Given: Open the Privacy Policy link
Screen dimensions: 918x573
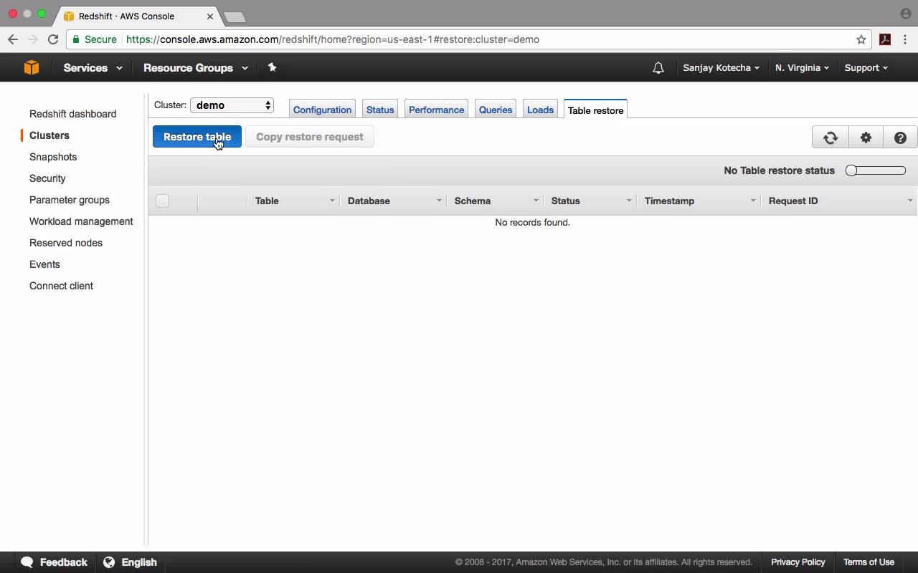Looking at the screenshot, I should [798, 562].
